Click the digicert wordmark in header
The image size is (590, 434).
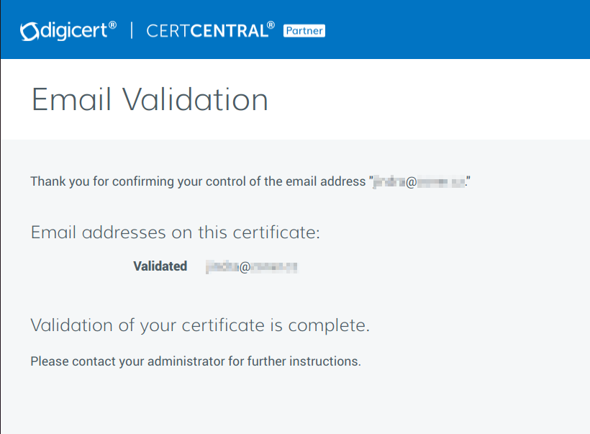(72, 31)
